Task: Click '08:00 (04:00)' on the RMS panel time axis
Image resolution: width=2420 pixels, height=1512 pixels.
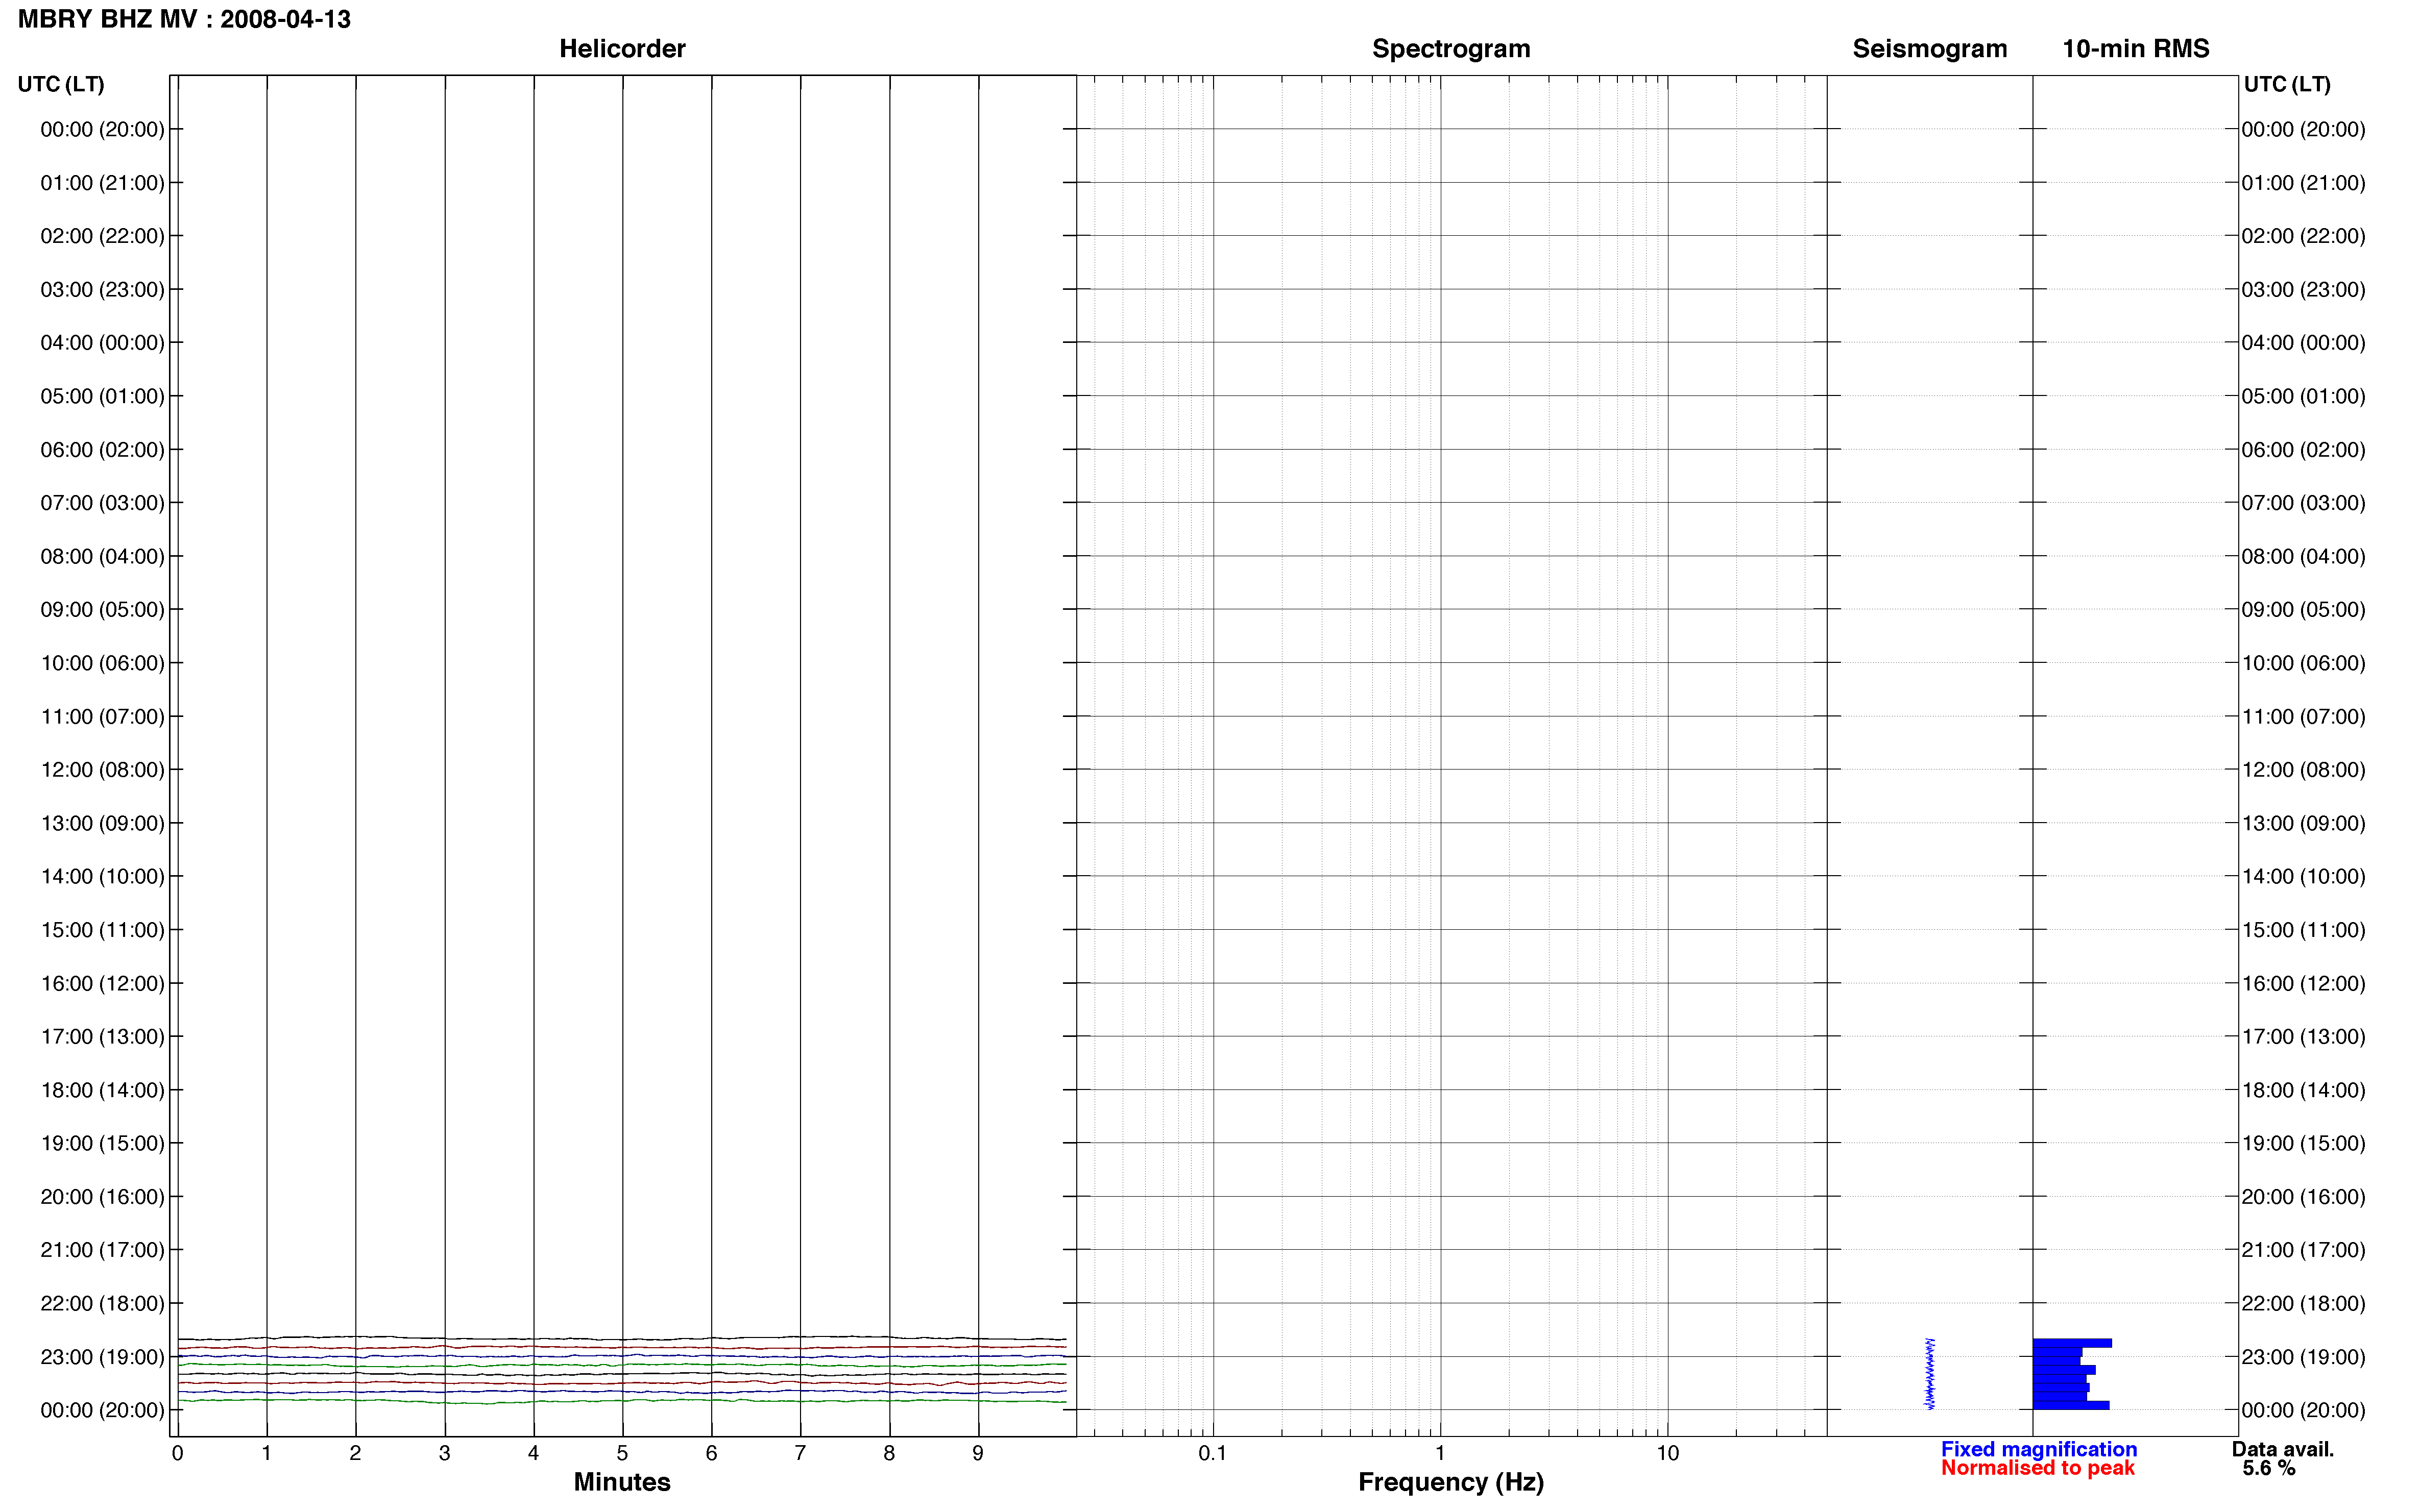Action: (x=2303, y=556)
